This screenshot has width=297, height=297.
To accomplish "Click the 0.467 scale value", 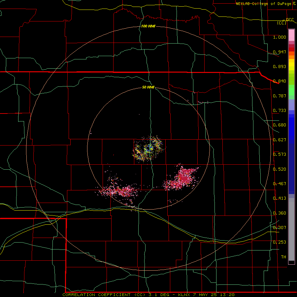I will click(280, 184).
